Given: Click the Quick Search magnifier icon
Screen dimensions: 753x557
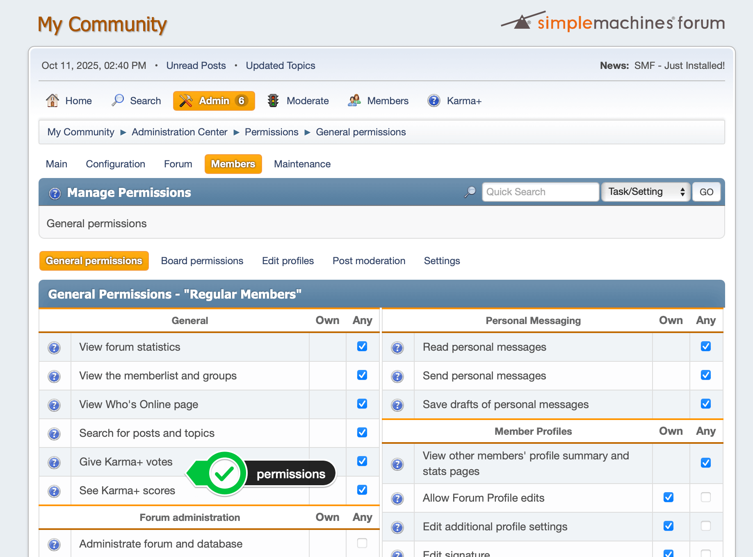Looking at the screenshot, I should 470,192.
